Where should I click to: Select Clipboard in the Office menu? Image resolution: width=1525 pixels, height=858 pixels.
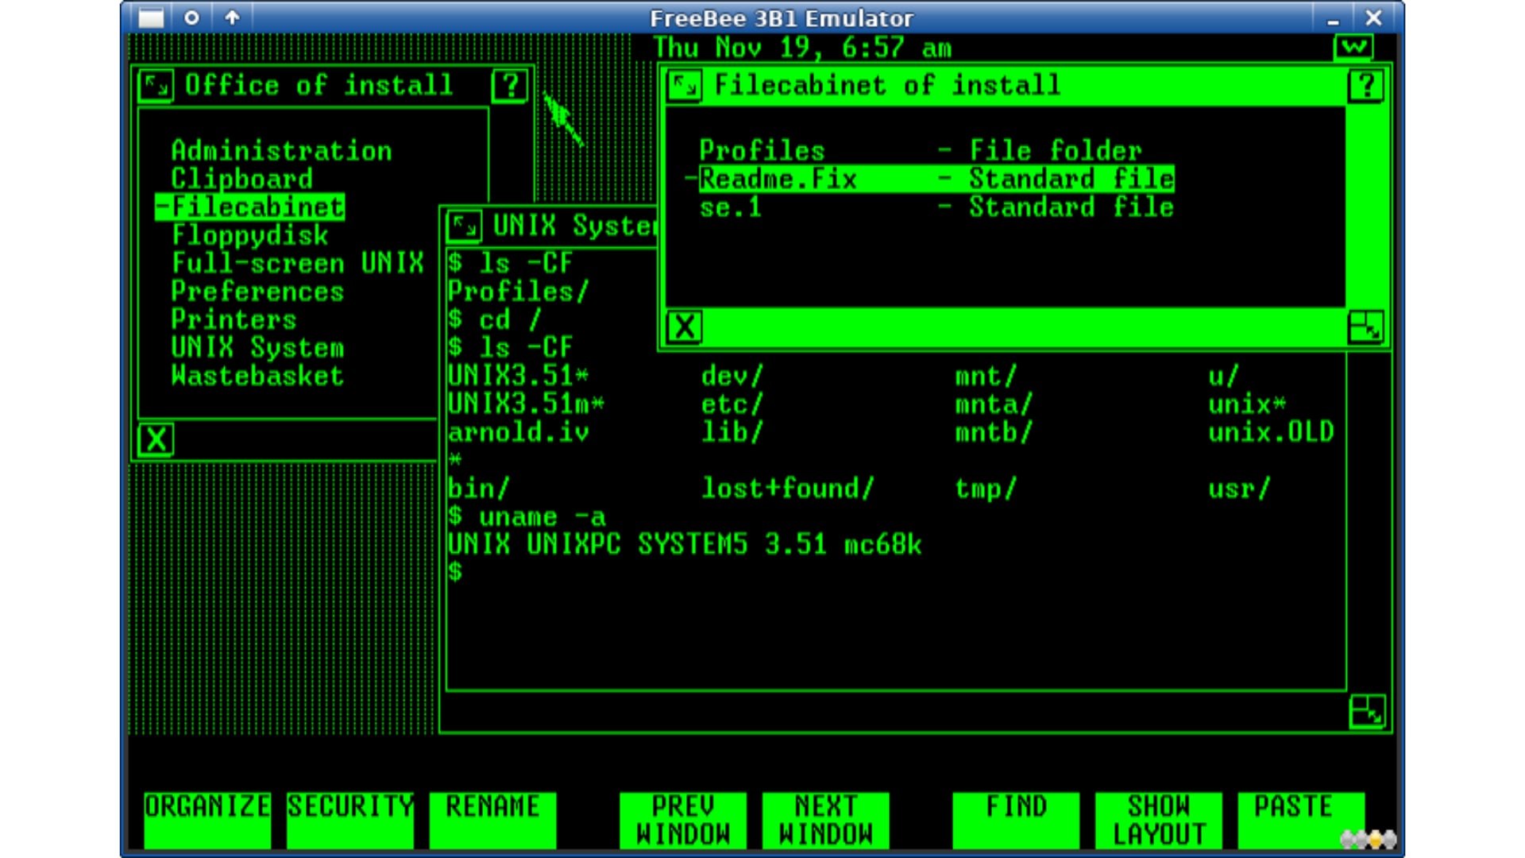(x=242, y=179)
